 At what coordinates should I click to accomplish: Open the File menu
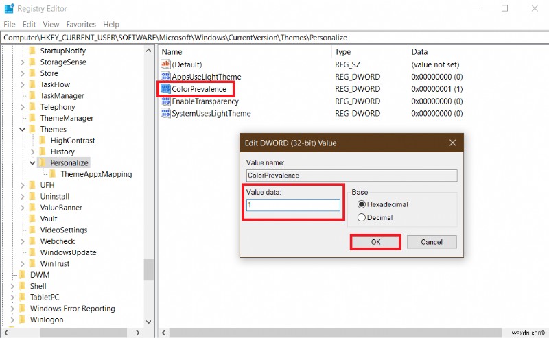coord(10,24)
